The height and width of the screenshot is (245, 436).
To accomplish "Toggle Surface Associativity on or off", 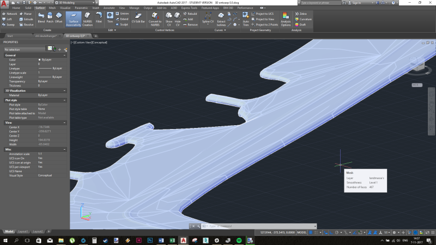I will [74, 19].
